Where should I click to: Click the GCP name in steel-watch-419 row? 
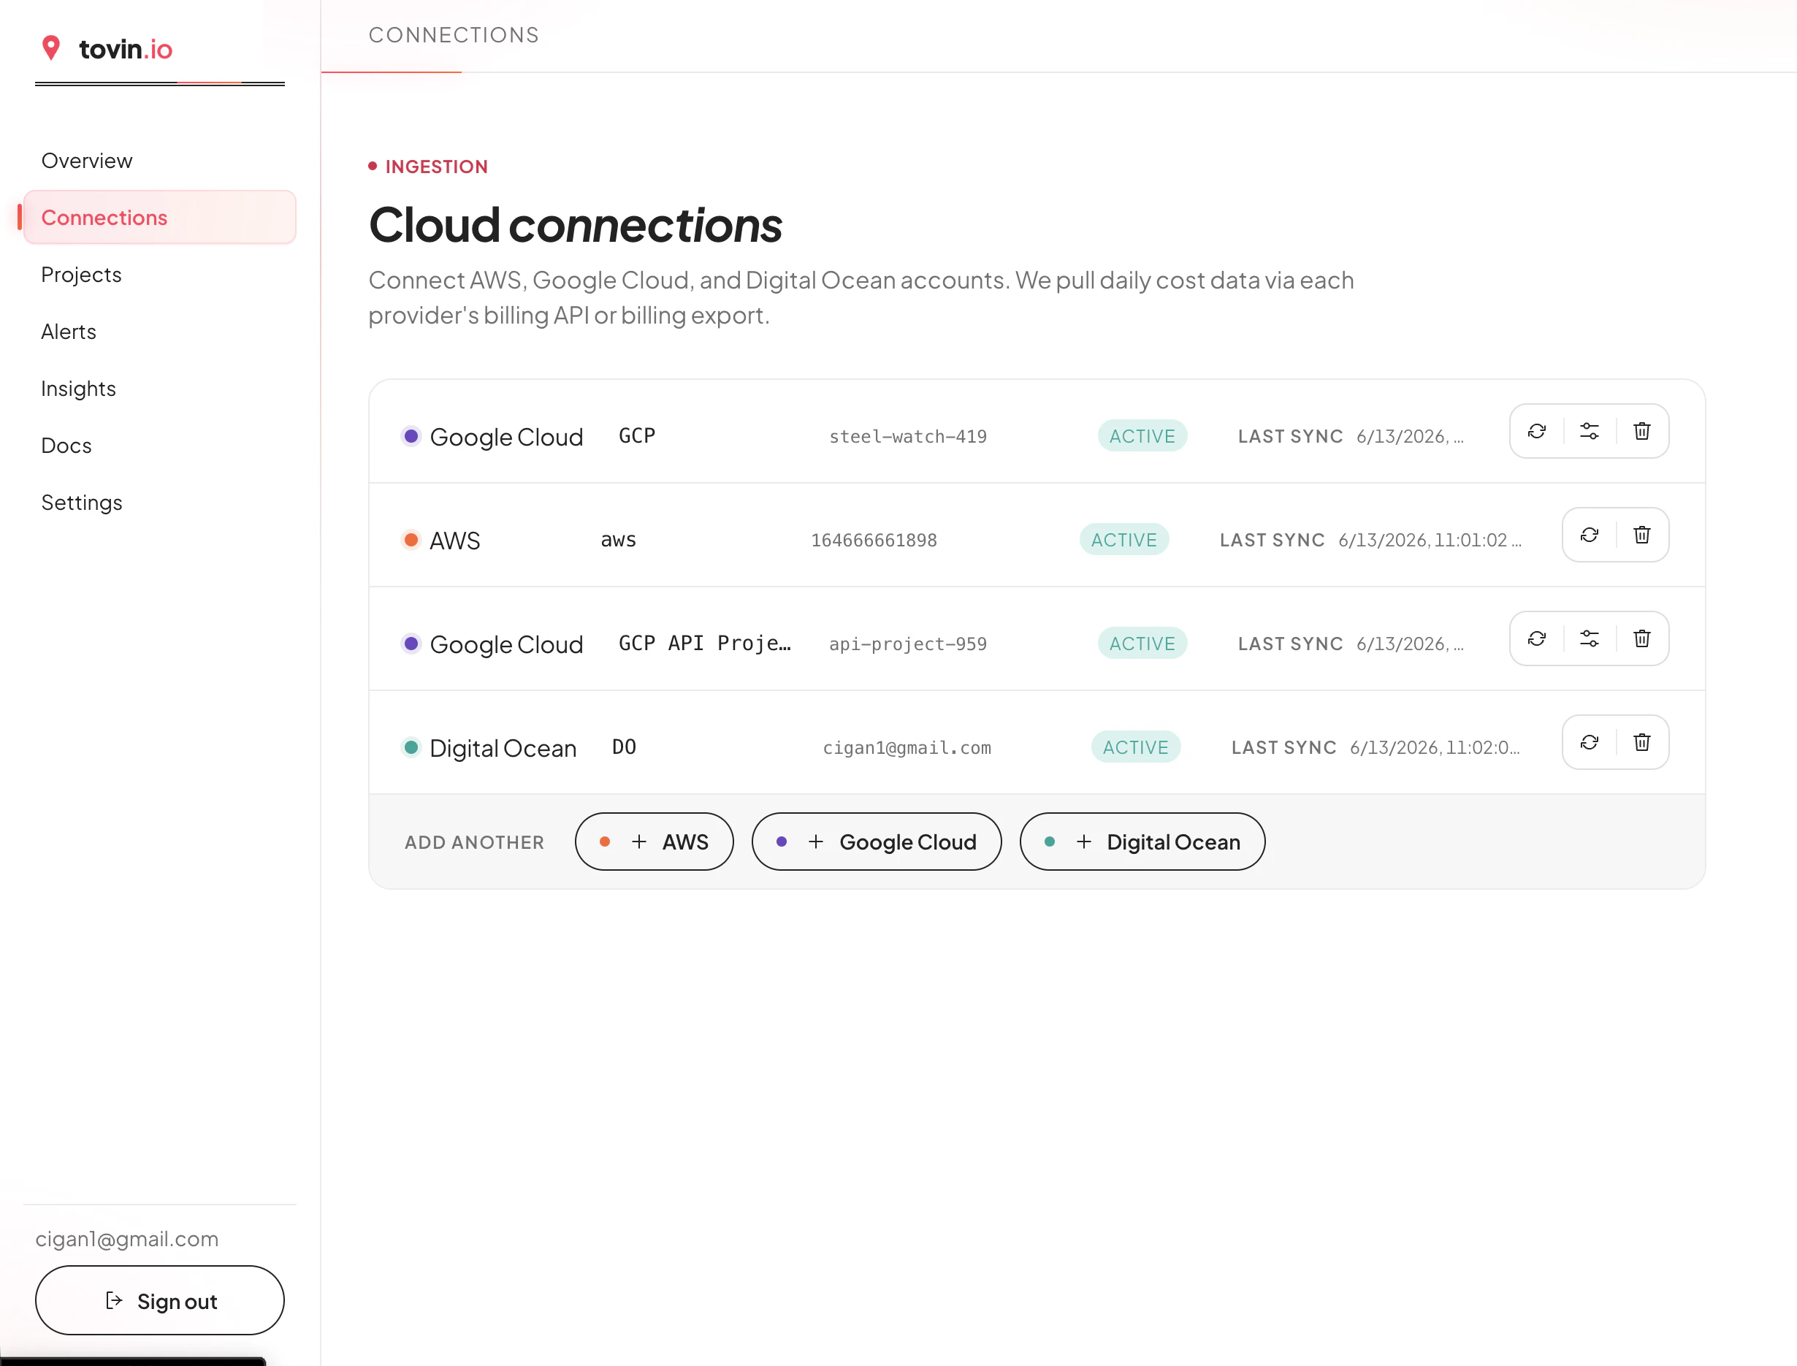637,436
